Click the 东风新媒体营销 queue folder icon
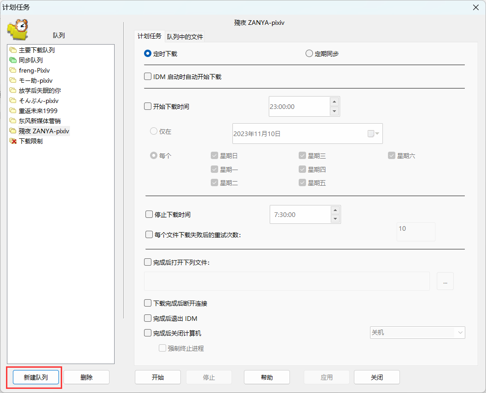The height and width of the screenshot is (393, 486). [x=13, y=121]
